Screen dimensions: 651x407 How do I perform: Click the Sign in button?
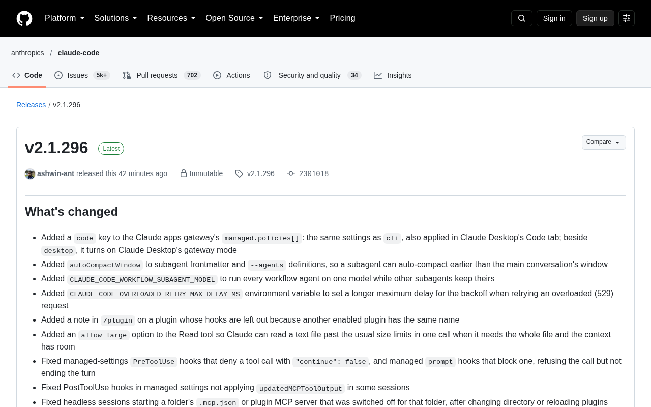pyautogui.click(x=554, y=18)
